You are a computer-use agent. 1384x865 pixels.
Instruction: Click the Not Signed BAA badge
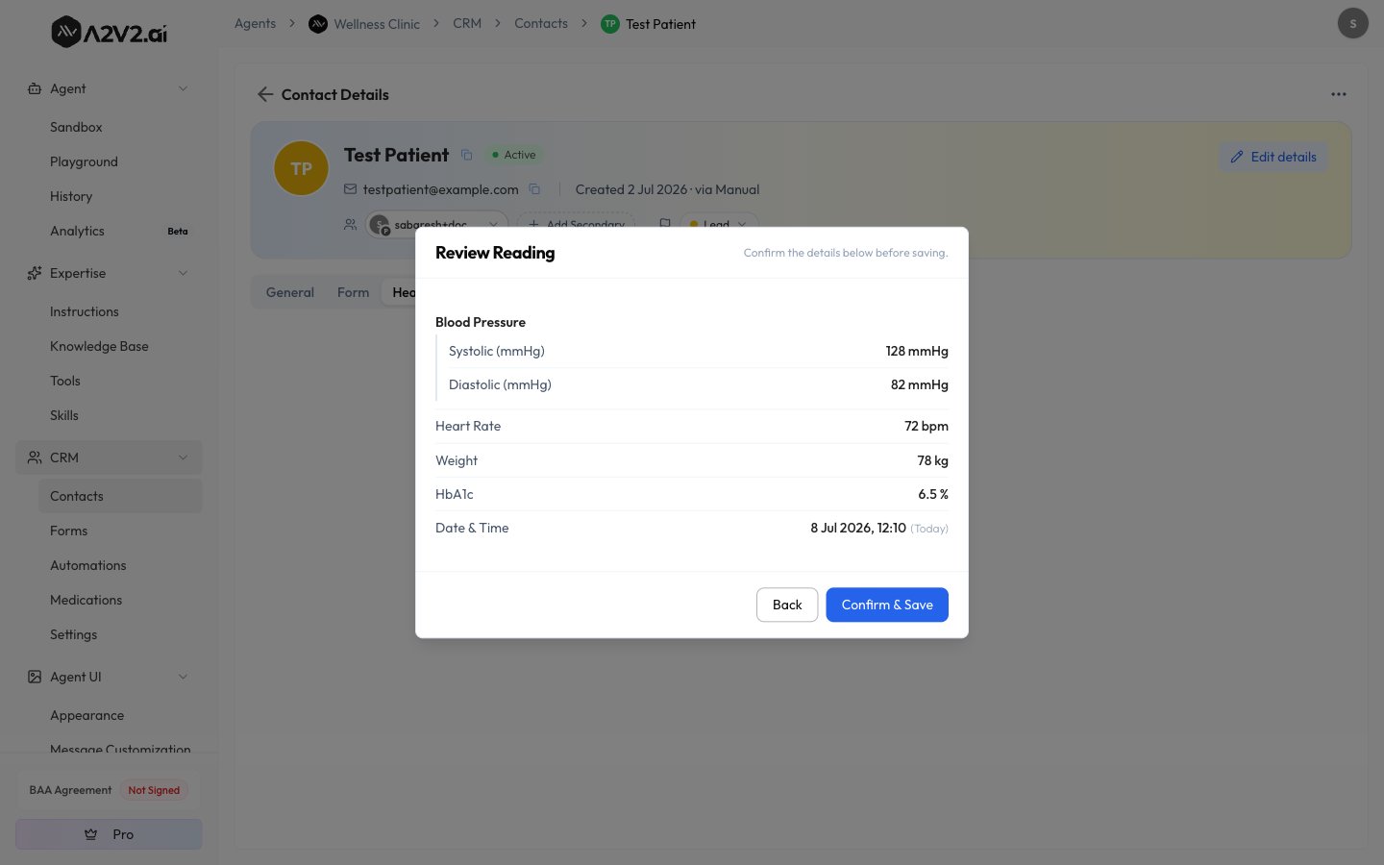pos(154,790)
